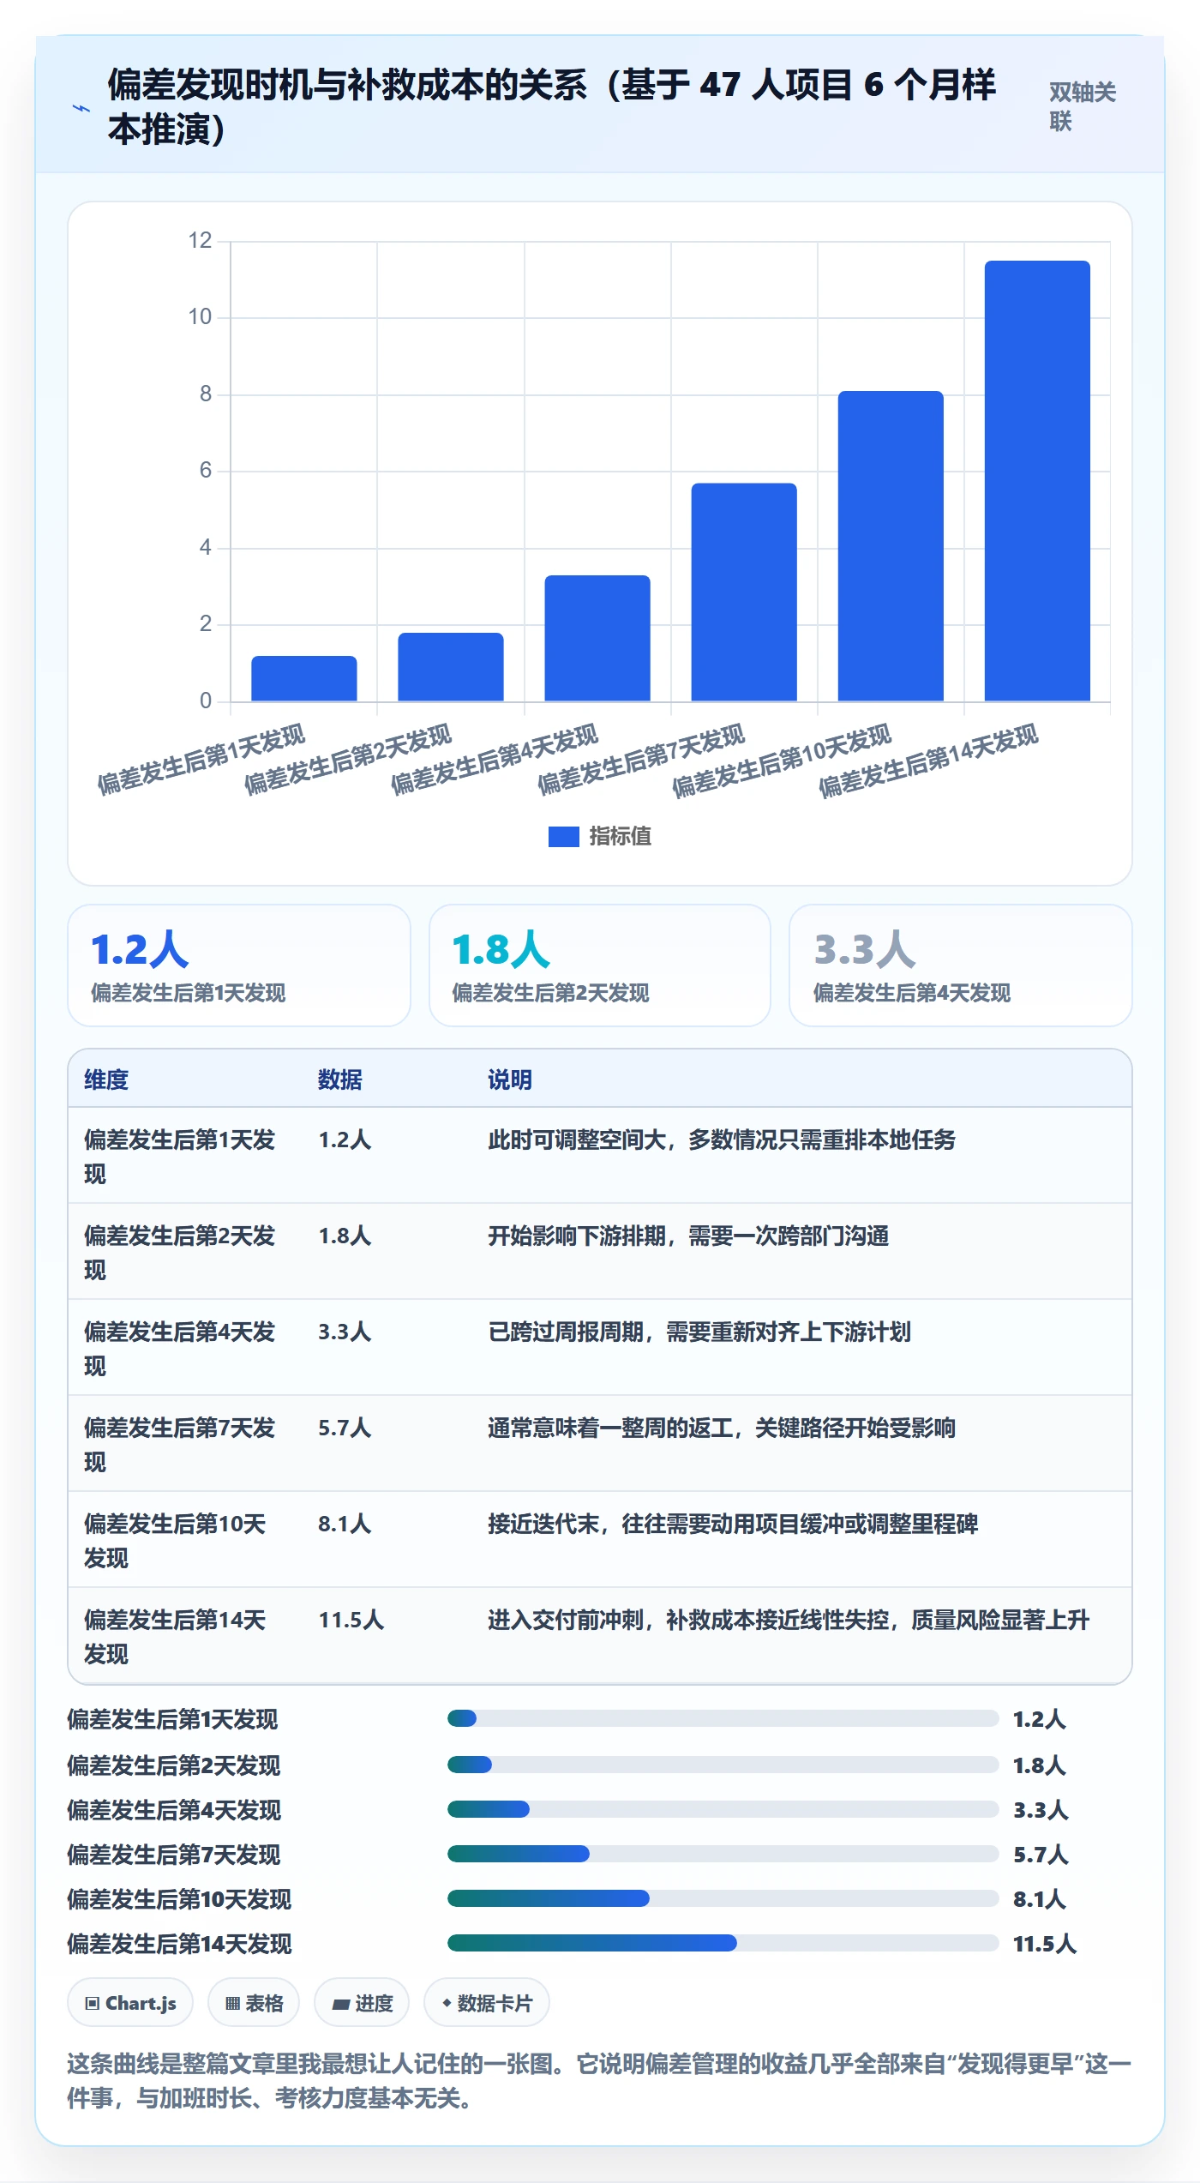Select the 1.2人 data card
1200x2183 pixels.
click(x=239, y=965)
